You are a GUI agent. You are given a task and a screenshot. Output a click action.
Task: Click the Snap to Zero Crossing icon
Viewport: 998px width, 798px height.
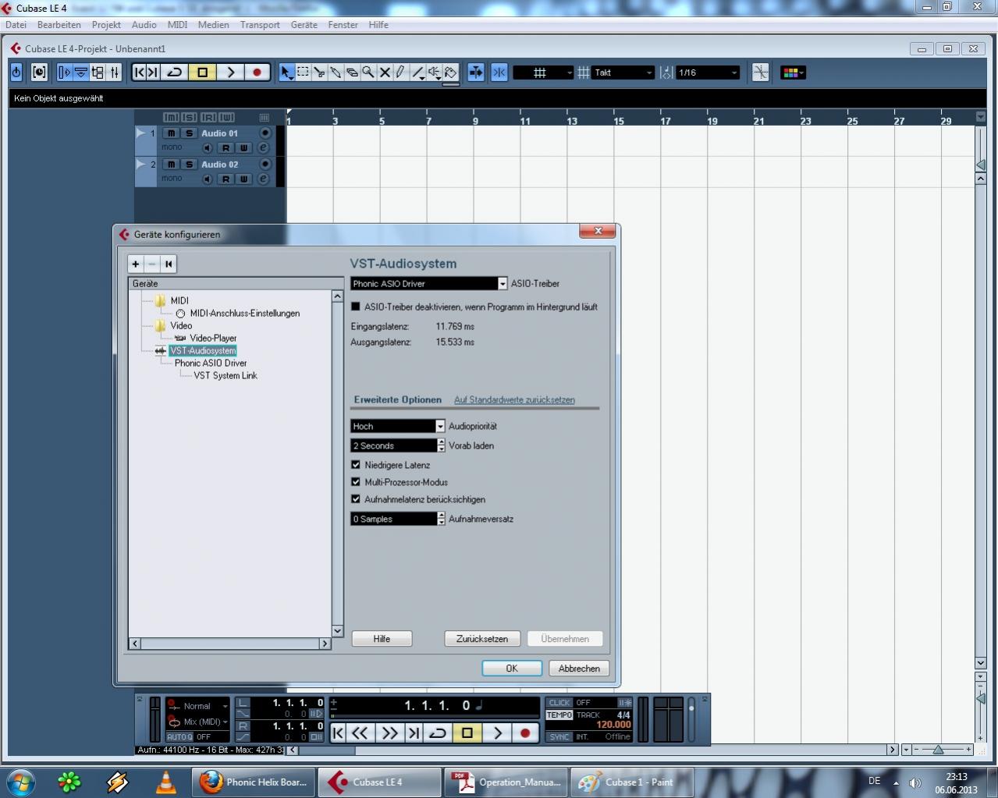[760, 73]
